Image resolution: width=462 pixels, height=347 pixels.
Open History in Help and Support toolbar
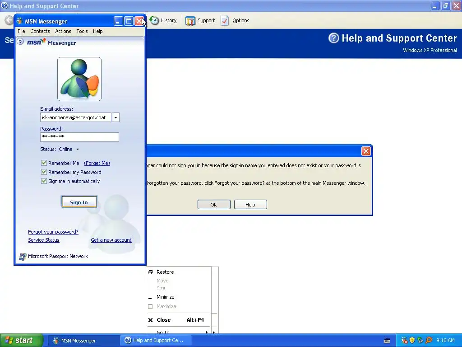coord(163,20)
